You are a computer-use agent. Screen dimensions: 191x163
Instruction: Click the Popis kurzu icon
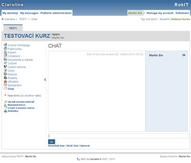[x=5, y=48]
